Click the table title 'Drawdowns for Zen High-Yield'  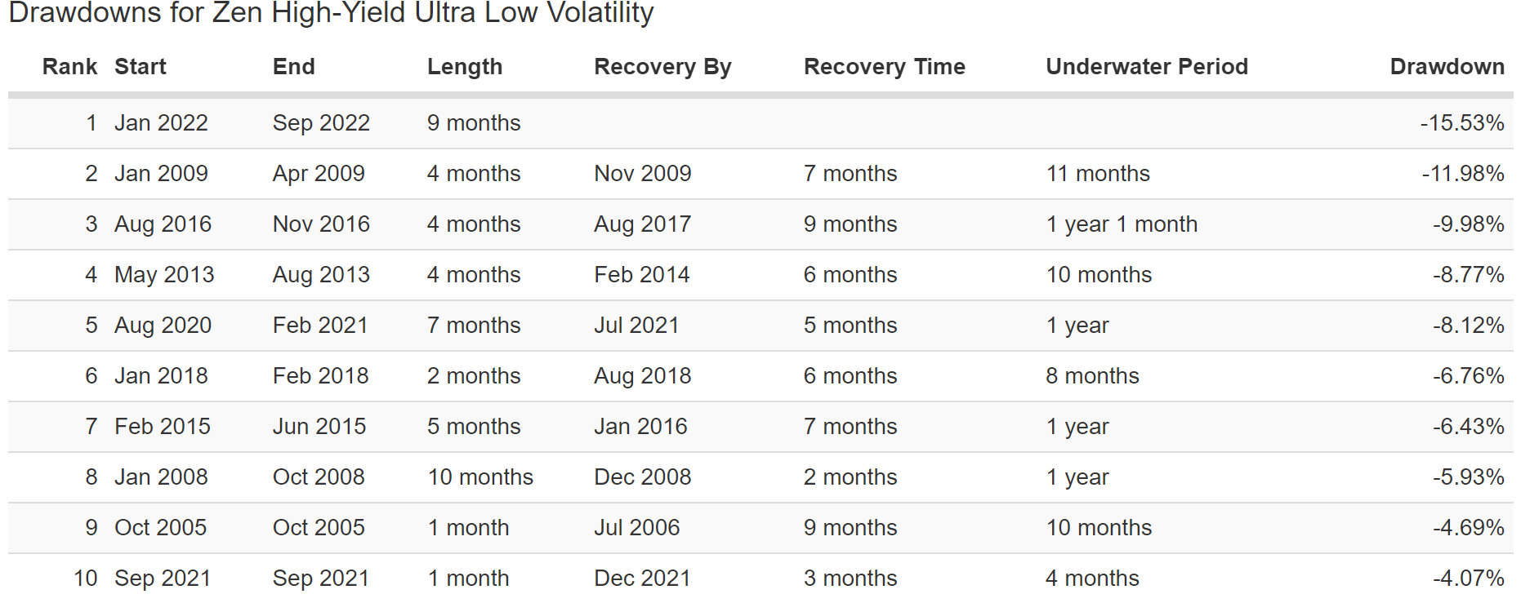(x=331, y=13)
